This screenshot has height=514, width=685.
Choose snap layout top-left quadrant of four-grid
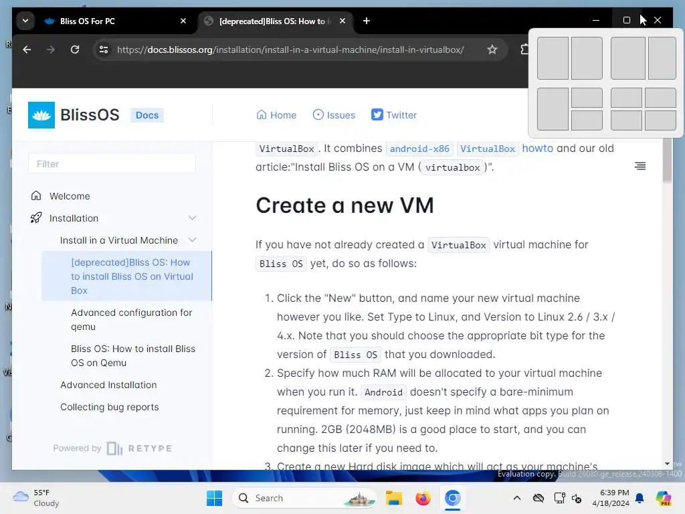point(626,98)
